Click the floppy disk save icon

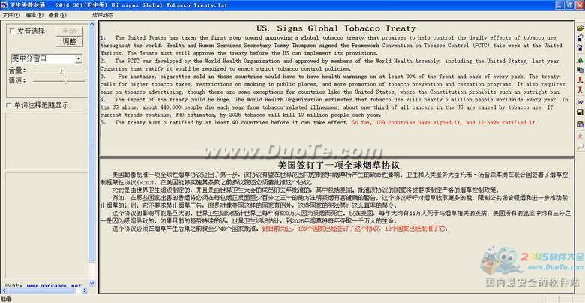point(580,112)
